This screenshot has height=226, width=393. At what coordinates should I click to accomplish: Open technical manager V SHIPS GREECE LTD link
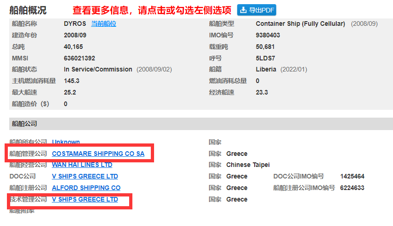85,199
